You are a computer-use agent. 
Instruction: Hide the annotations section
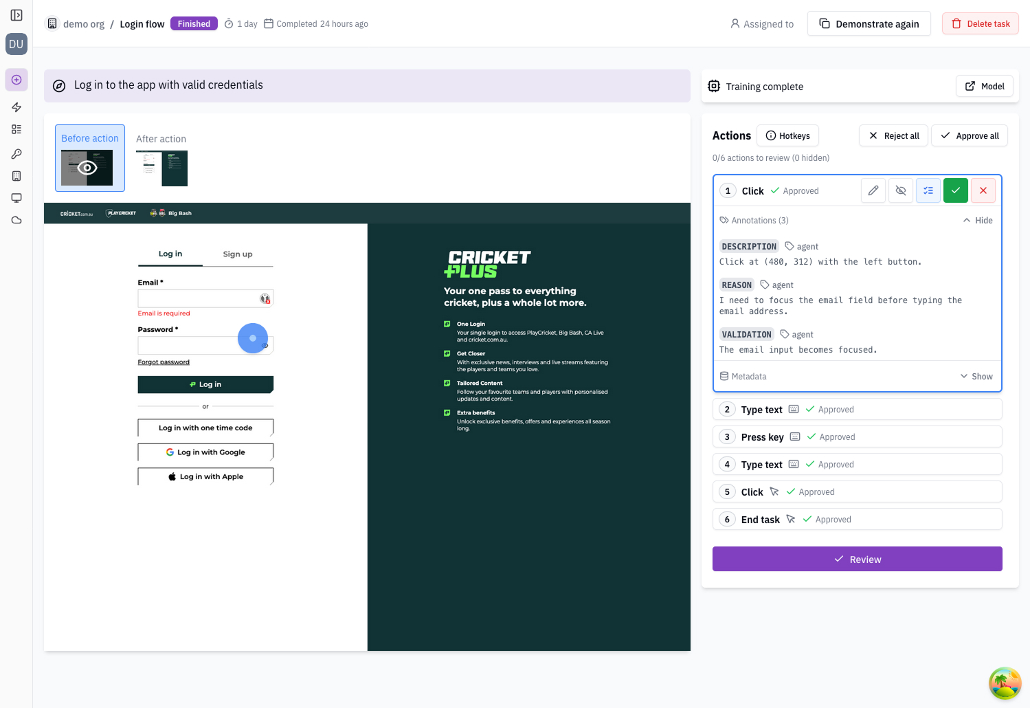click(x=978, y=221)
